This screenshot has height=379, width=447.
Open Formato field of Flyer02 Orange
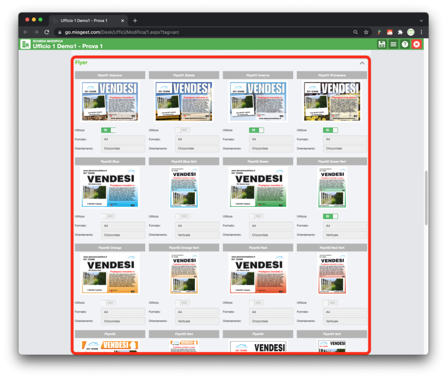pos(123,312)
